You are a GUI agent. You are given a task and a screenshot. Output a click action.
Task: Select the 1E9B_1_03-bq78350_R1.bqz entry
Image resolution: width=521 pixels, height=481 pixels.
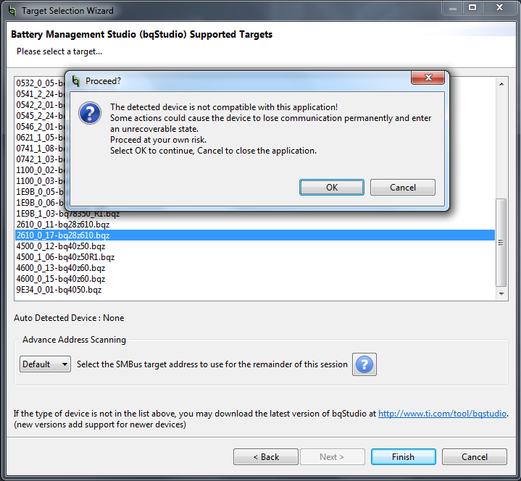click(x=255, y=214)
